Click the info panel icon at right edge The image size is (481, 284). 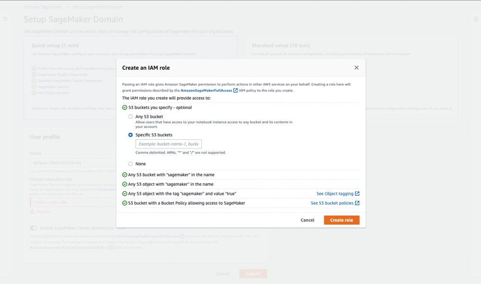pyautogui.click(x=476, y=19)
